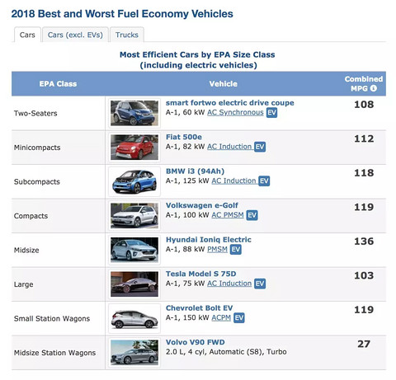Click the Tesla Model S thumbnail
The image size is (396, 380).
tap(134, 284)
